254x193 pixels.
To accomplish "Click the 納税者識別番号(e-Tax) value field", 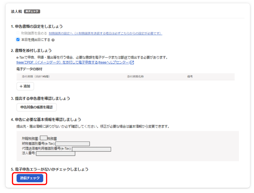I will click(73, 144).
